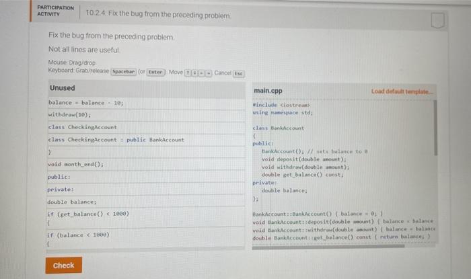Click the 'void BankAccount::deposit' definition line
The width and height of the screenshot is (471, 279).
tap(343, 222)
